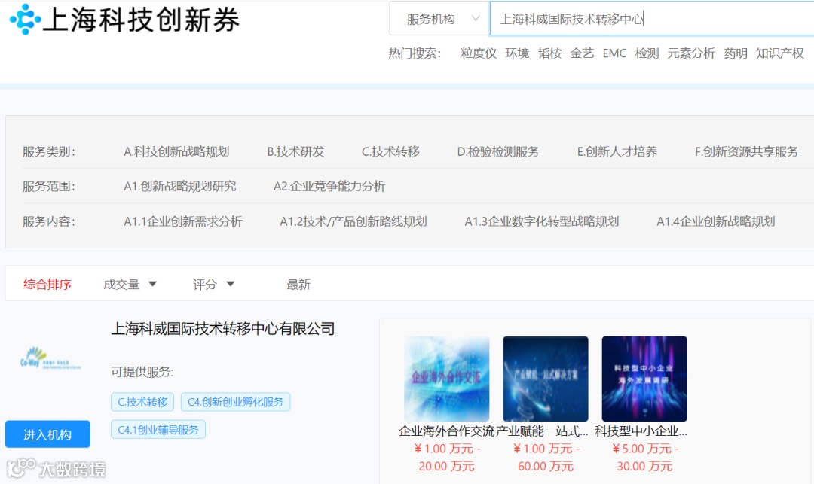Click the C4.创新创业孵化服务 service tag
Image resolution: width=814 pixels, height=484 pixels.
(235, 402)
